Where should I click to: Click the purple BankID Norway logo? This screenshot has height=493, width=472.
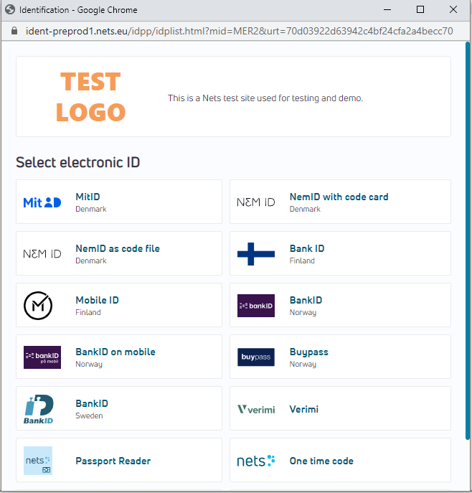pos(256,306)
